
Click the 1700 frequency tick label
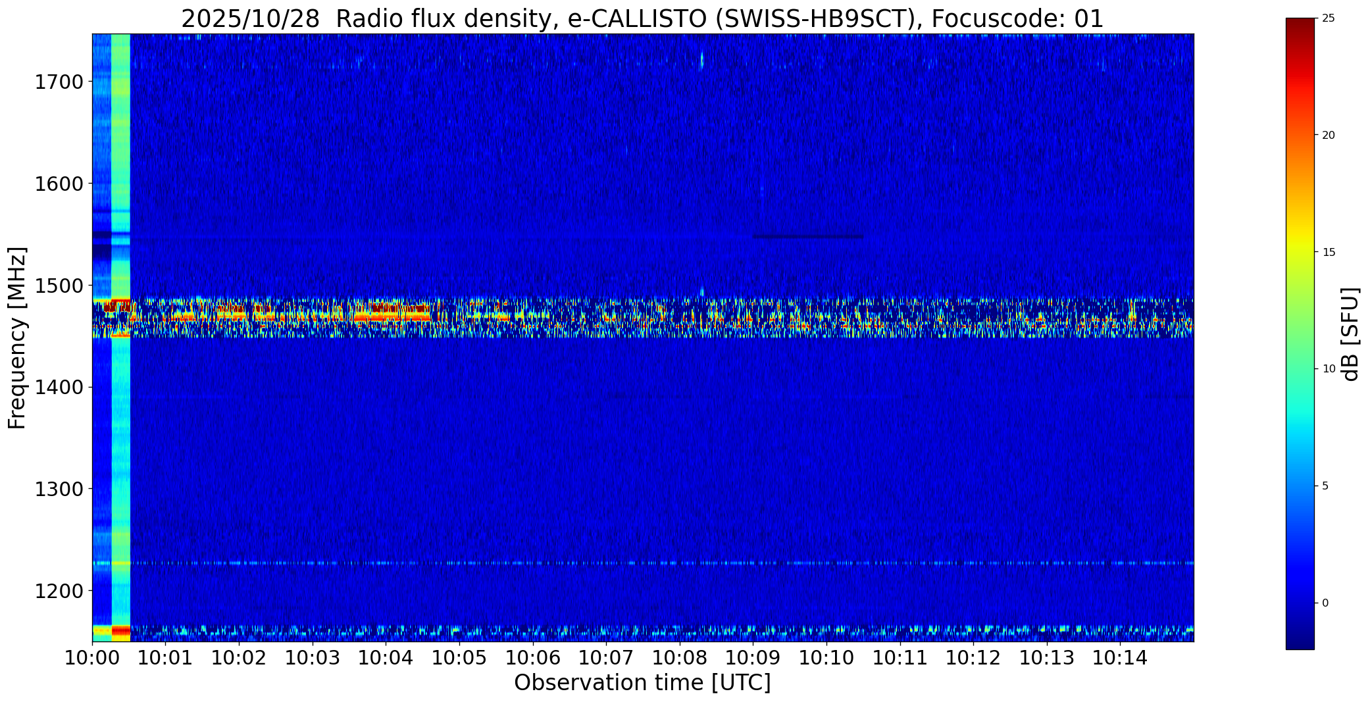pyautogui.click(x=59, y=82)
